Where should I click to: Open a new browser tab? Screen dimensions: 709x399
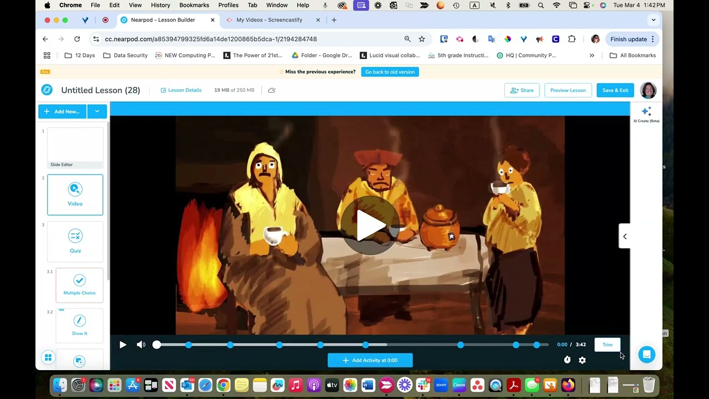(333, 20)
